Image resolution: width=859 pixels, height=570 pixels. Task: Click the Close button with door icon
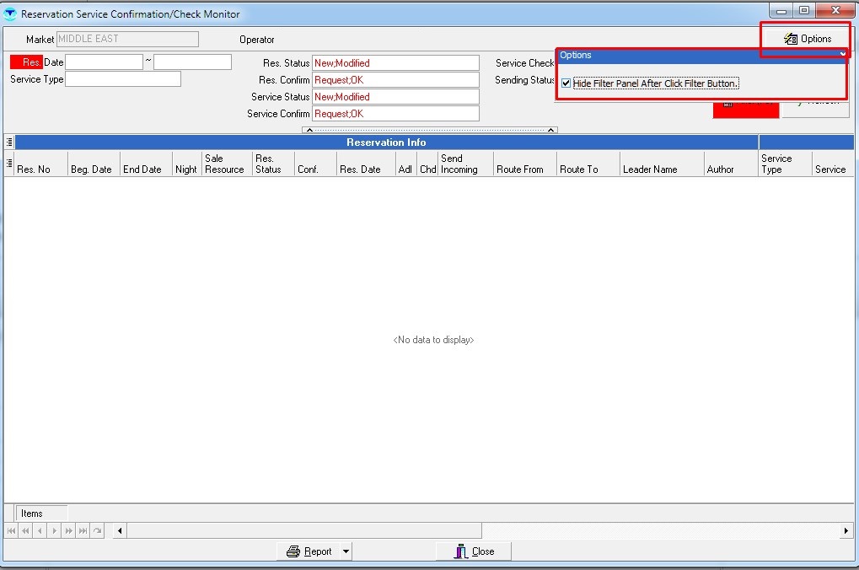(474, 551)
